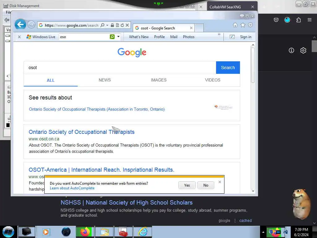Open the cached link in SearXNG results
Screen dimensions: 317x238
click(245, 221)
